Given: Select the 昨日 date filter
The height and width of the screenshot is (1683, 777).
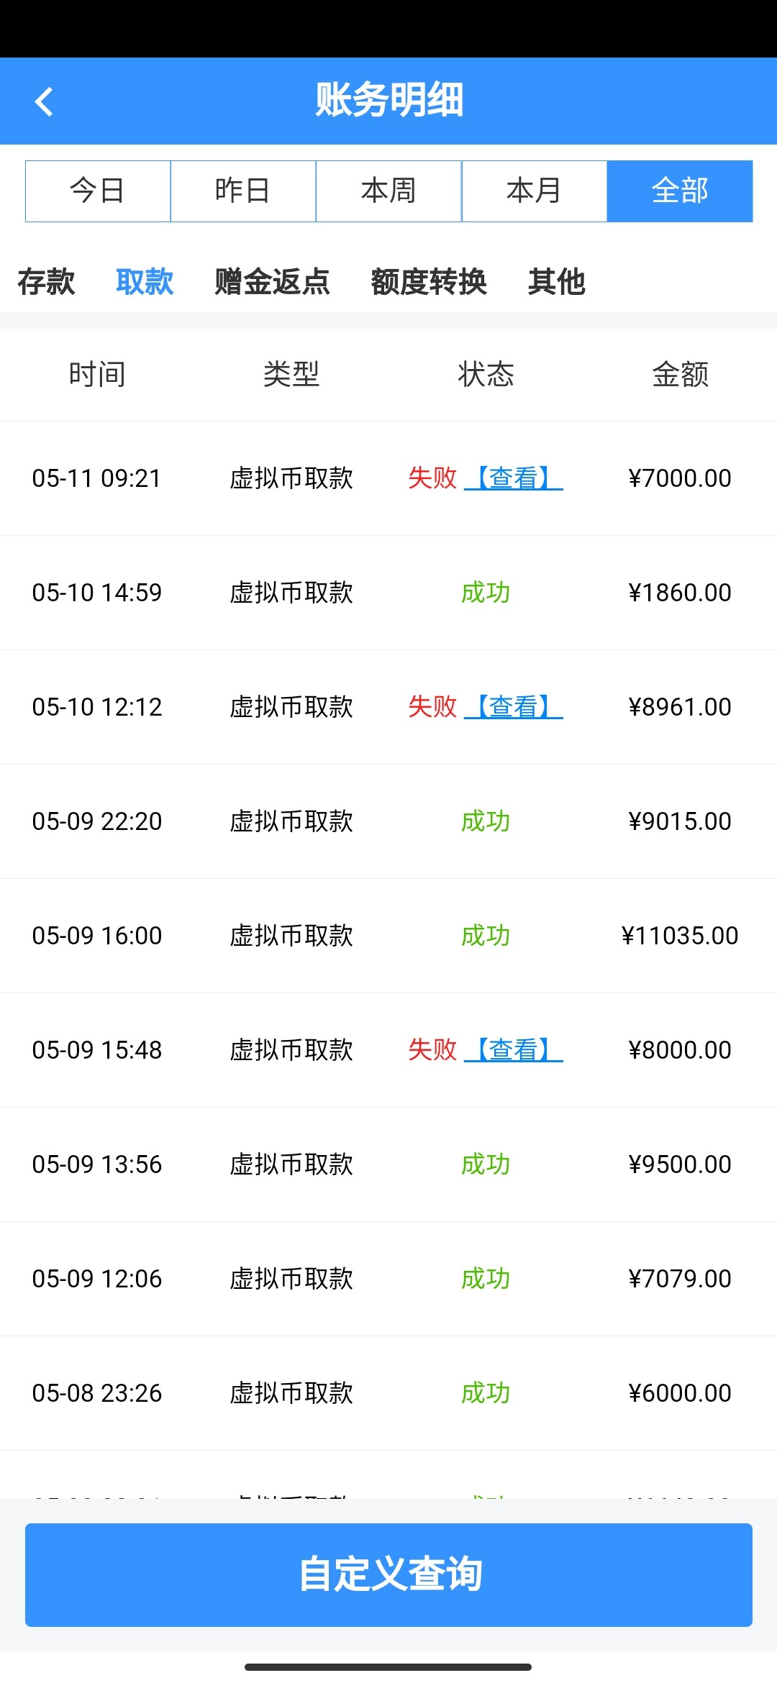Looking at the screenshot, I should [243, 191].
